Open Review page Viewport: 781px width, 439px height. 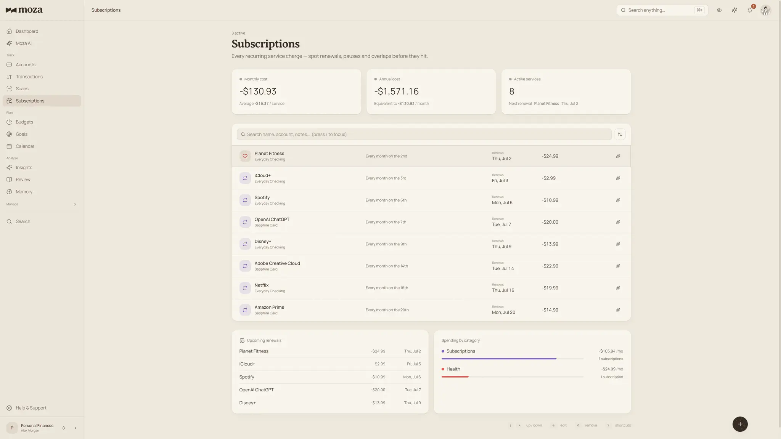42,179
